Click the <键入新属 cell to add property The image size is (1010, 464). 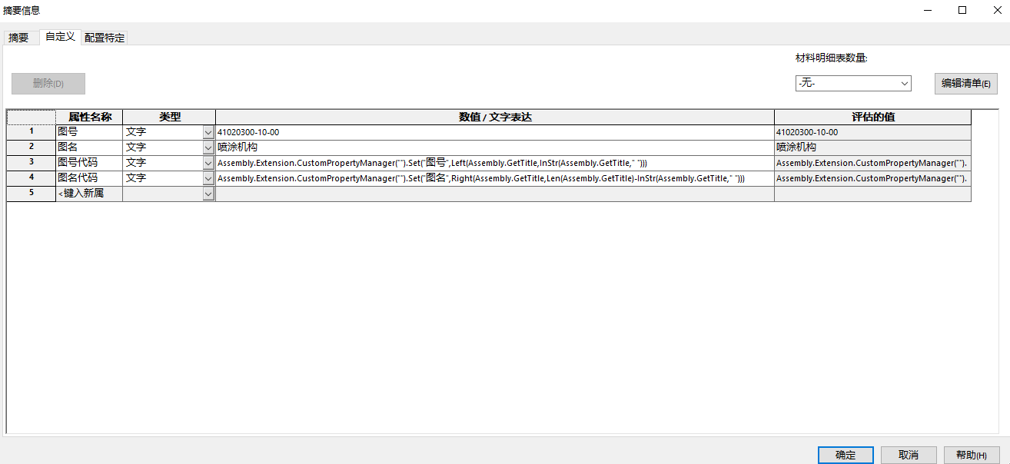90,194
